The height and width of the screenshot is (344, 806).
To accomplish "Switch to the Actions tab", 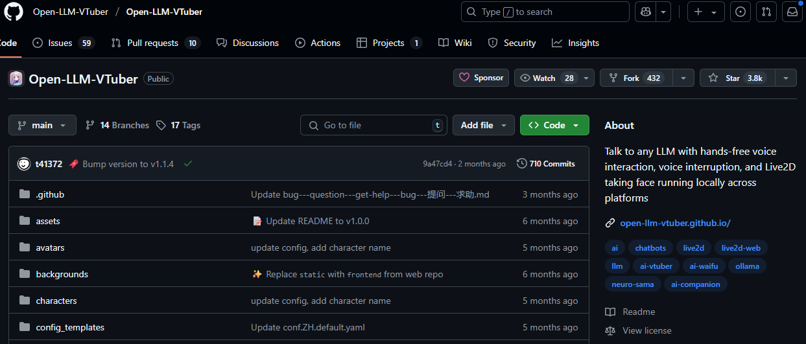I will (318, 43).
